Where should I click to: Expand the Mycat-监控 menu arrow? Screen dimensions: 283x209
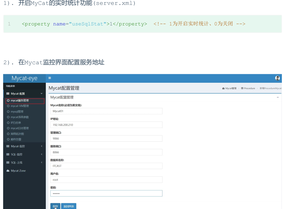(41, 146)
